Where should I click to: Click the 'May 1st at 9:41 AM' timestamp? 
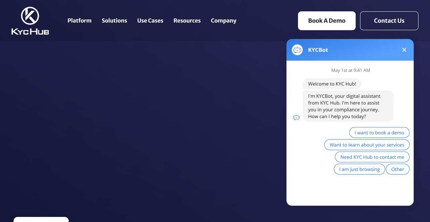(x=350, y=70)
